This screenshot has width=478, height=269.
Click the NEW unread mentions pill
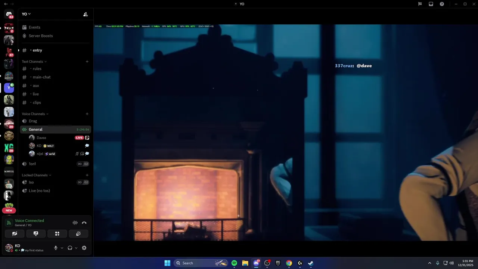tap(9, 210)
